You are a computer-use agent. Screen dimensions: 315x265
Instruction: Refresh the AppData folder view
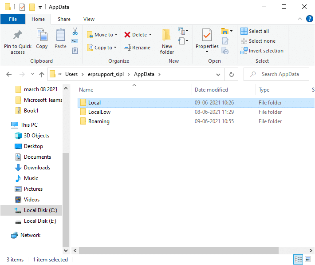232,74
